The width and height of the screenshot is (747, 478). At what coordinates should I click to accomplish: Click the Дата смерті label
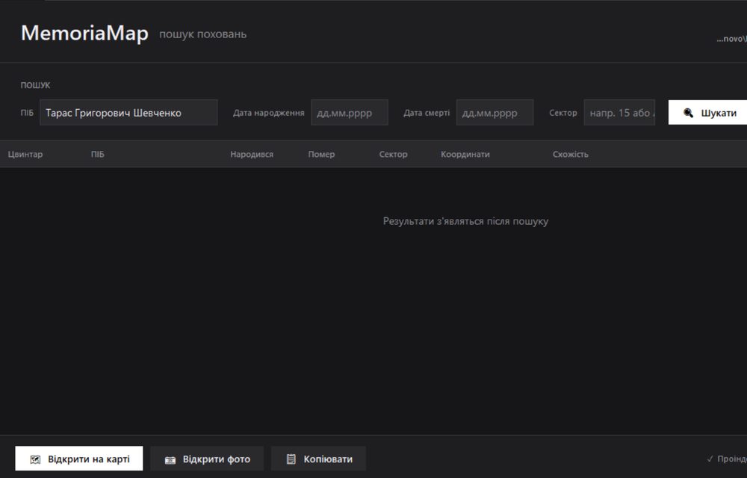427,113
